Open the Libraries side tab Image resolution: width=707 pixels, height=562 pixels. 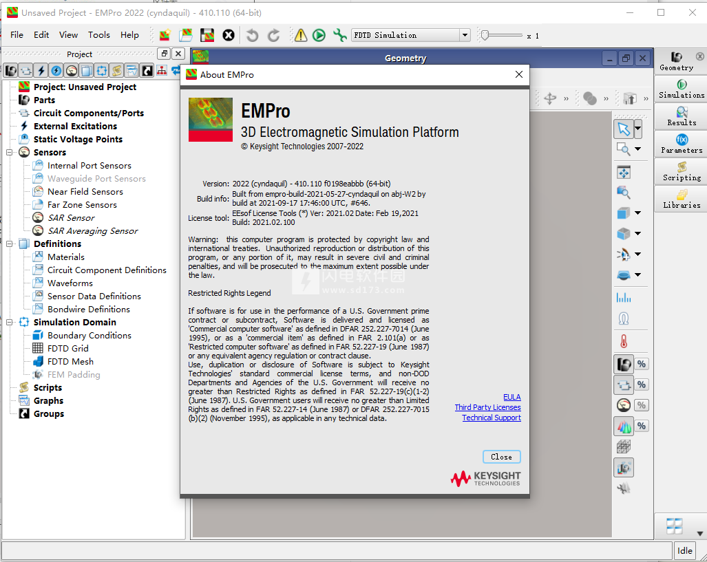pos(682,199)
